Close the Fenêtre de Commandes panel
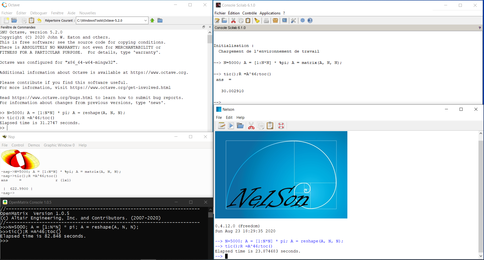484x260 pixels. click(x=210, y=27)
